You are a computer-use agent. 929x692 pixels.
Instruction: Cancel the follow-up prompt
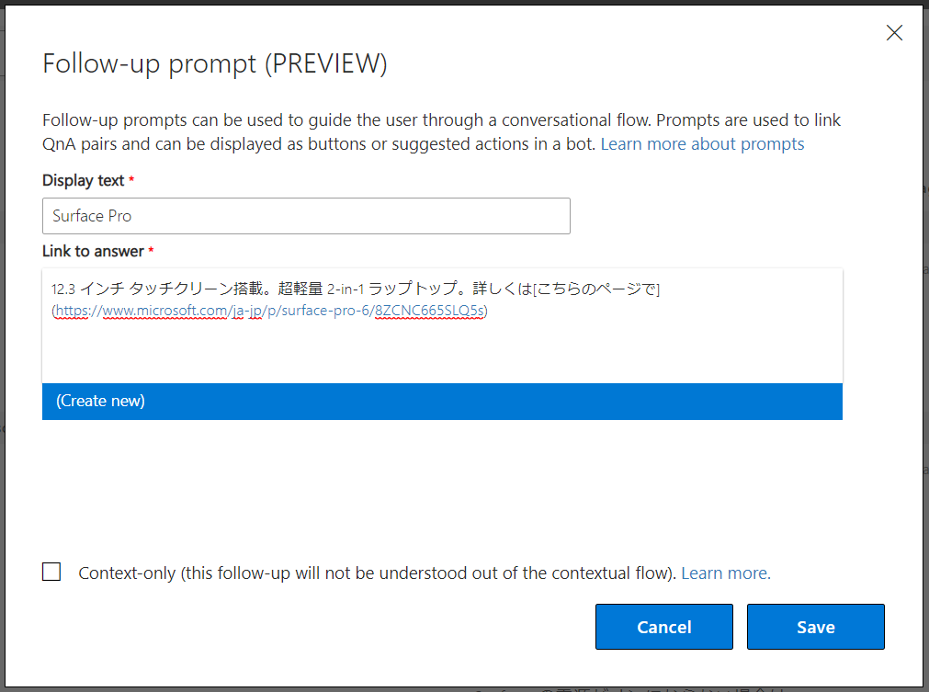click(664, 627)
